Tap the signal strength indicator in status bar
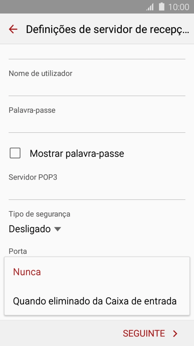 pos(150,6)
